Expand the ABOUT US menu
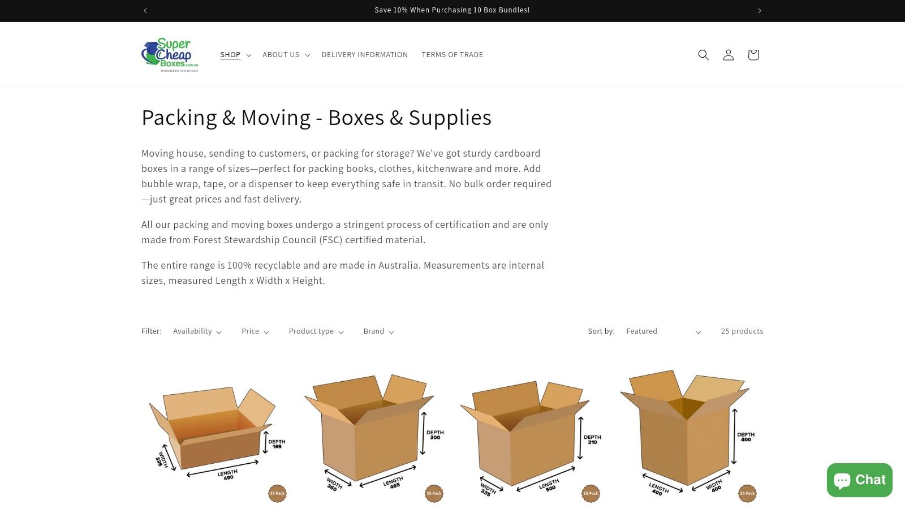The height and width of the screenshot is (509, 905). tap(286, 55)
